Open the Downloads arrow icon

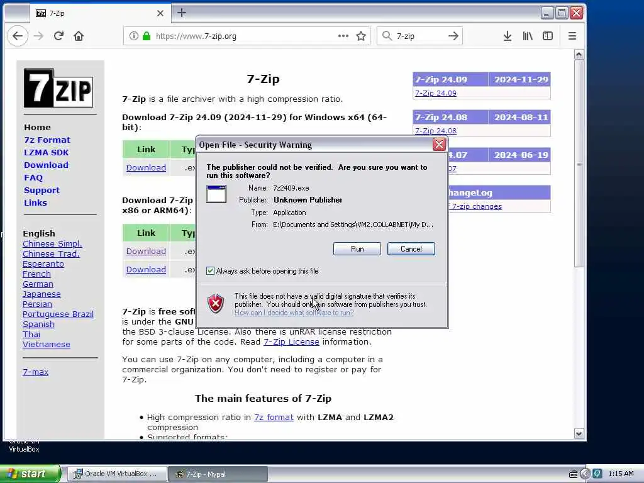pyautogui.click(x=508, y=36)
